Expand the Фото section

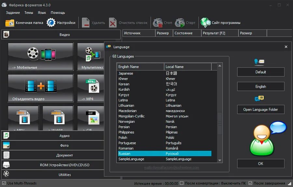click(53, 145)
